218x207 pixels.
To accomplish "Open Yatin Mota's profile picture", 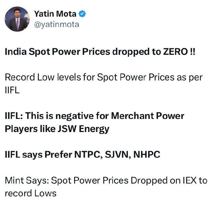I will pyautogui.click(x=17, y=19).
